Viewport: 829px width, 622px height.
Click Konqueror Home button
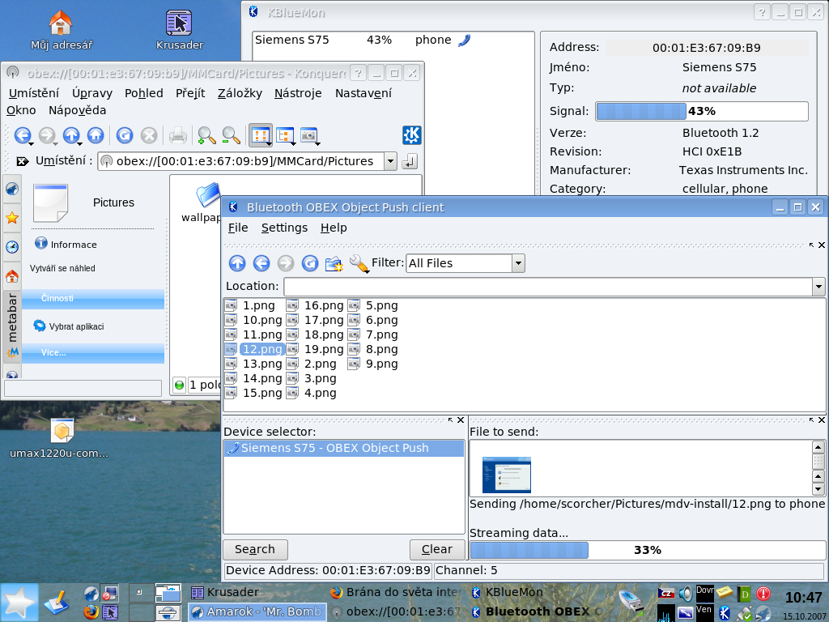(96, 135)
